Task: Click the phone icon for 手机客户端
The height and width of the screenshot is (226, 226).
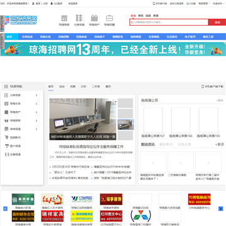Action: click(x=154, y=3)
